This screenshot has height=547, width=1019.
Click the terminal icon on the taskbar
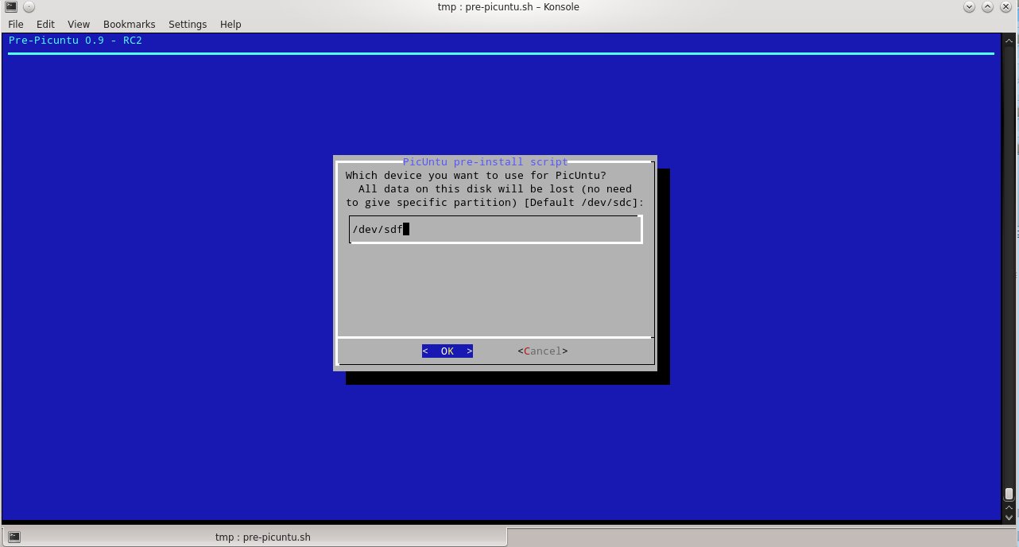(14, 537)
